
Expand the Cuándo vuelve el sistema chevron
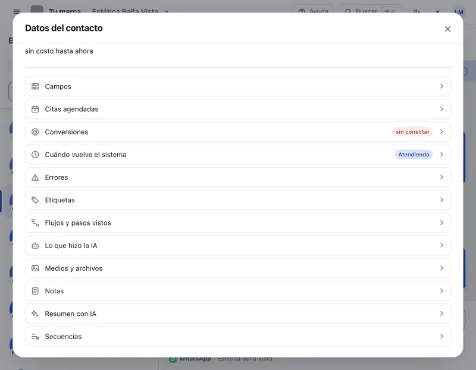tap(441, 155)
